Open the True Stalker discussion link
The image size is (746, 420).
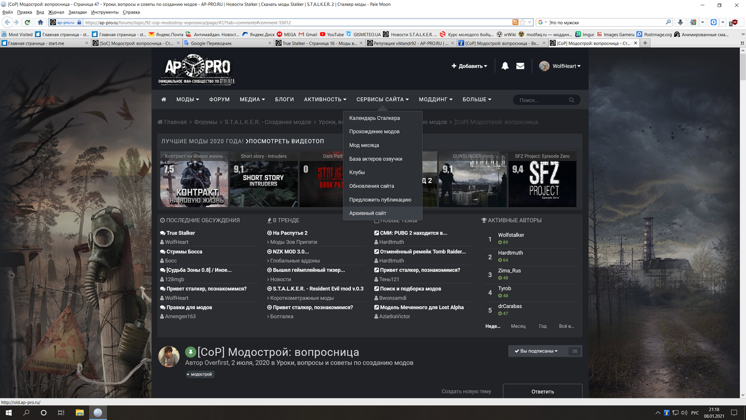181,233
